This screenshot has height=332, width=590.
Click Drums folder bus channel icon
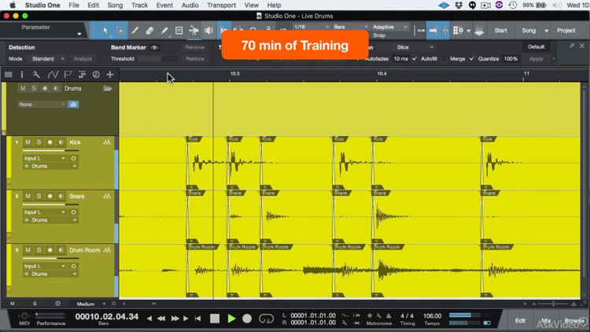(x=73, y=105)
